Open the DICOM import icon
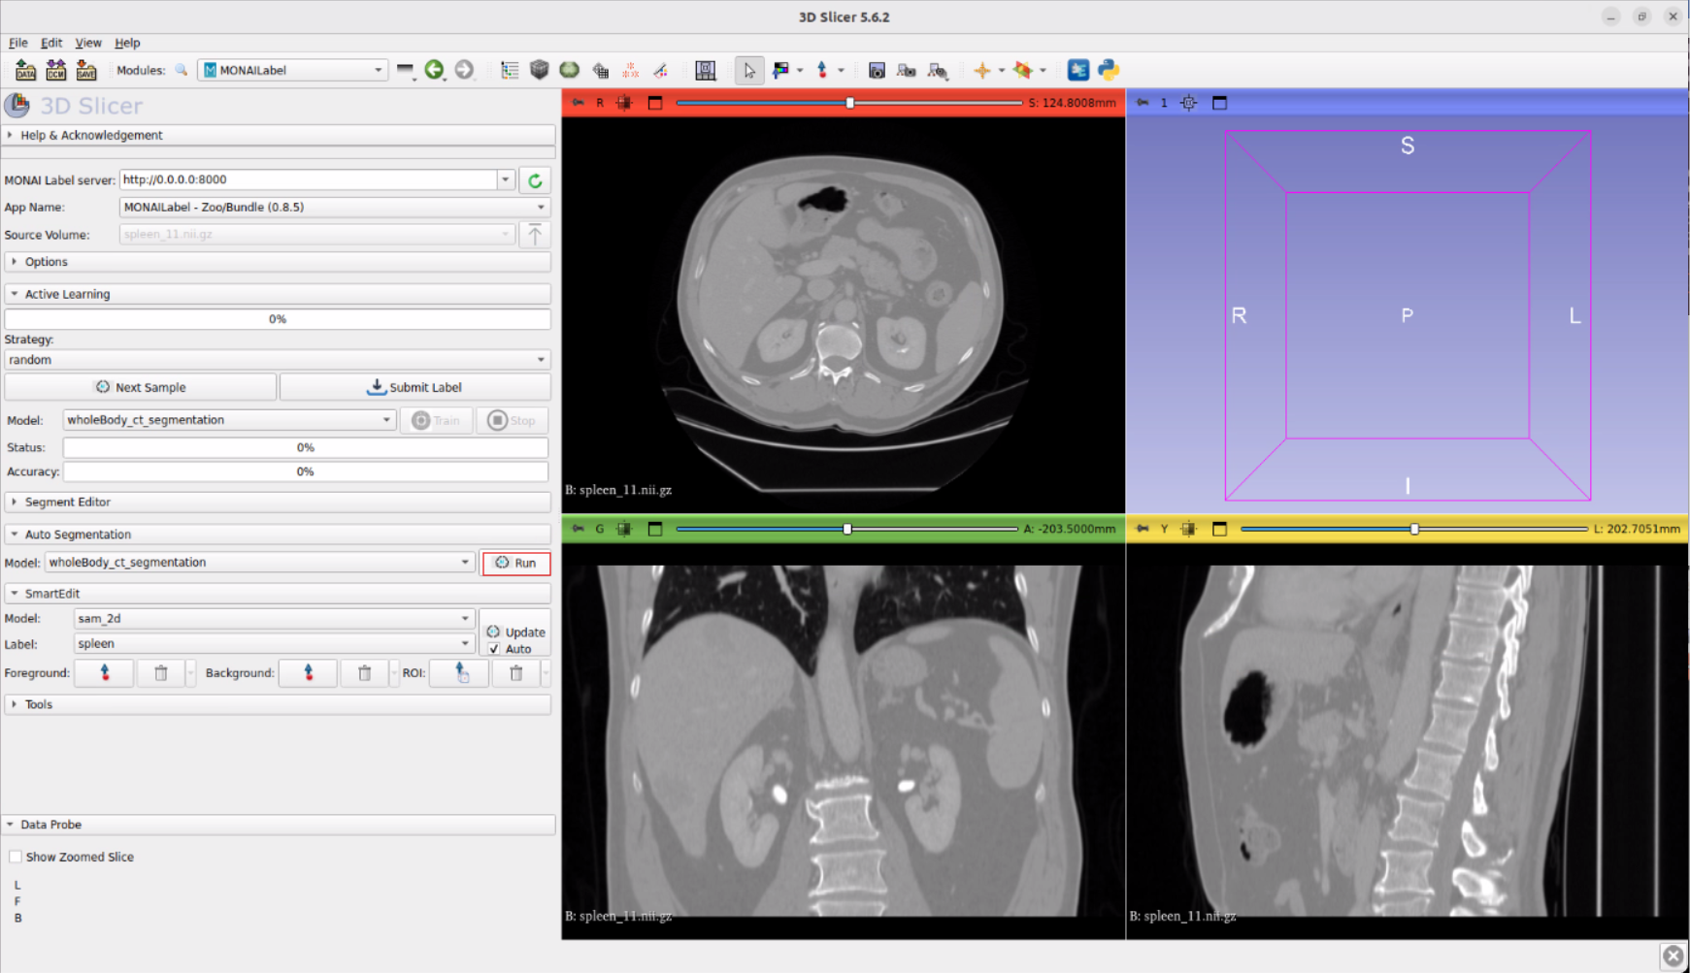 (x=55, y=70)
